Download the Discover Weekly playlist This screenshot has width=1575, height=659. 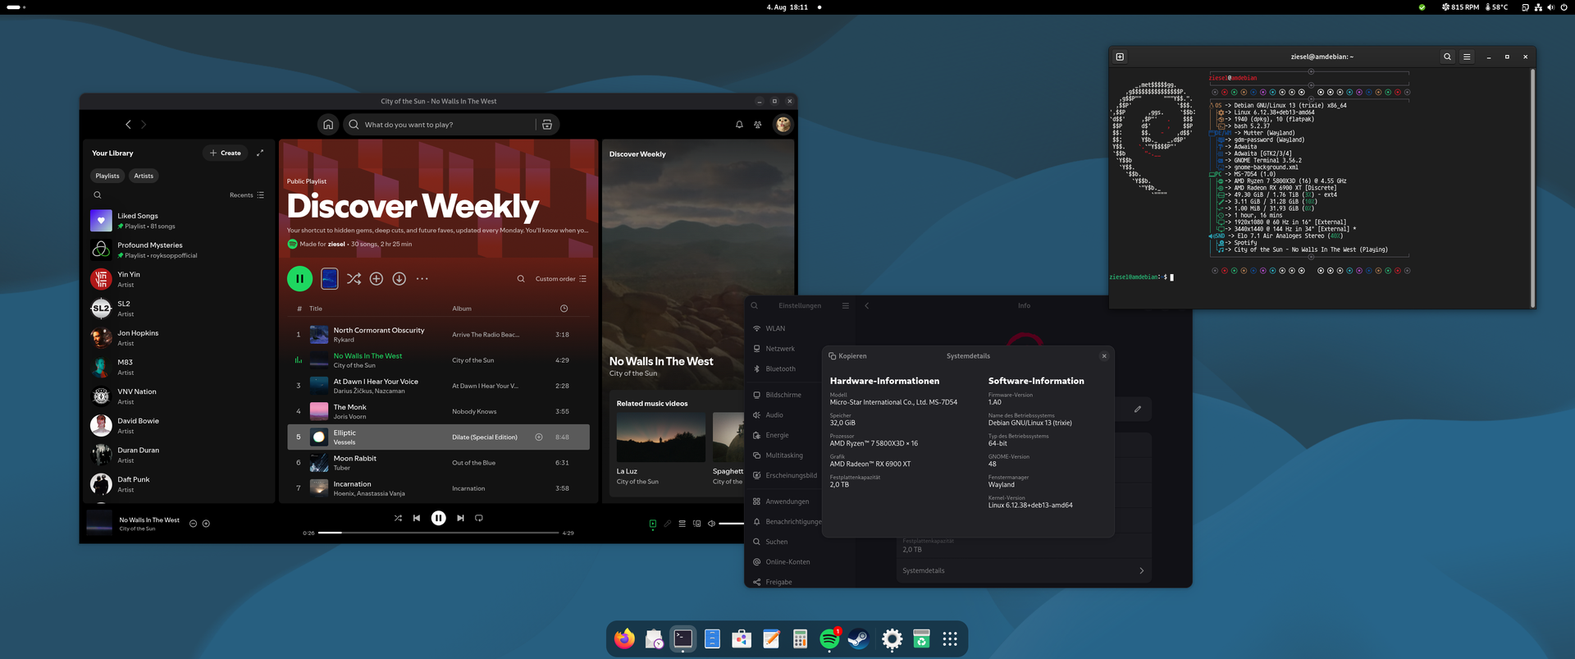[399, 279]
